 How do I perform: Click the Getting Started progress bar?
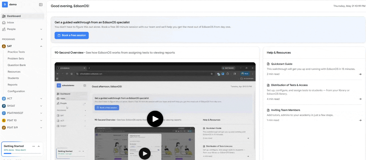tap(22, 153)
